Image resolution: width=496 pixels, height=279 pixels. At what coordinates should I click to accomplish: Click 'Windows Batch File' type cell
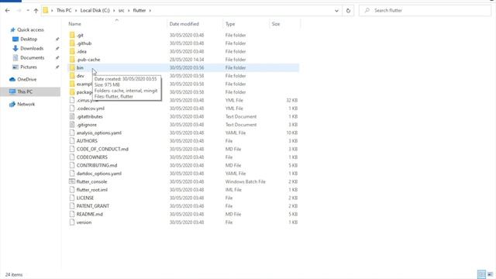[245, 181]
